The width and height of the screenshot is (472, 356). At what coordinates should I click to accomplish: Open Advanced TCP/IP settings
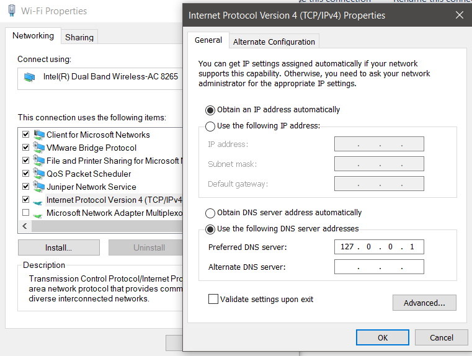coord(424,303)
